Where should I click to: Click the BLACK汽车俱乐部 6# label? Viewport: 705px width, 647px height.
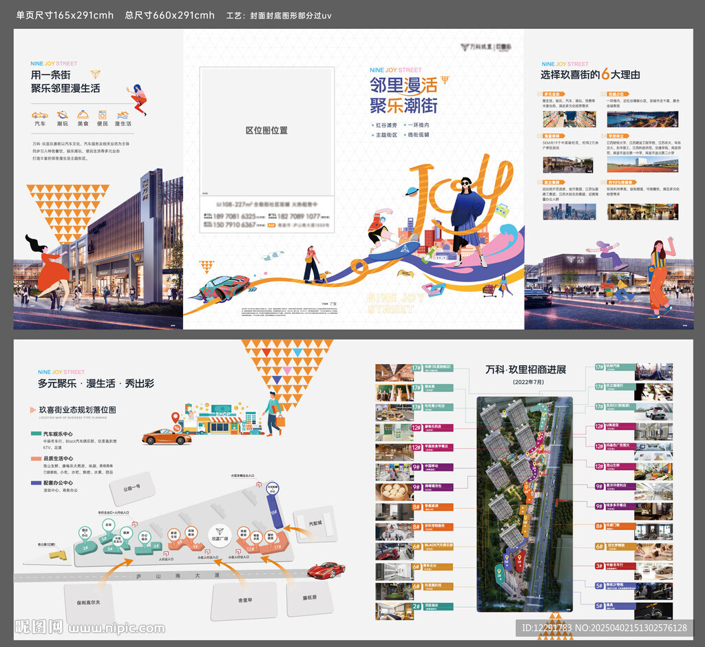coord(432,547)
